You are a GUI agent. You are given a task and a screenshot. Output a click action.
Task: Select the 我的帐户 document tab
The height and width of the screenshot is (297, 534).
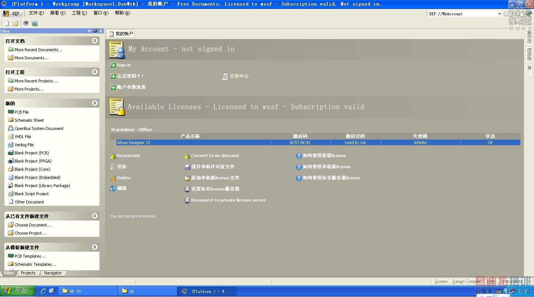click(x=121, y=34)
